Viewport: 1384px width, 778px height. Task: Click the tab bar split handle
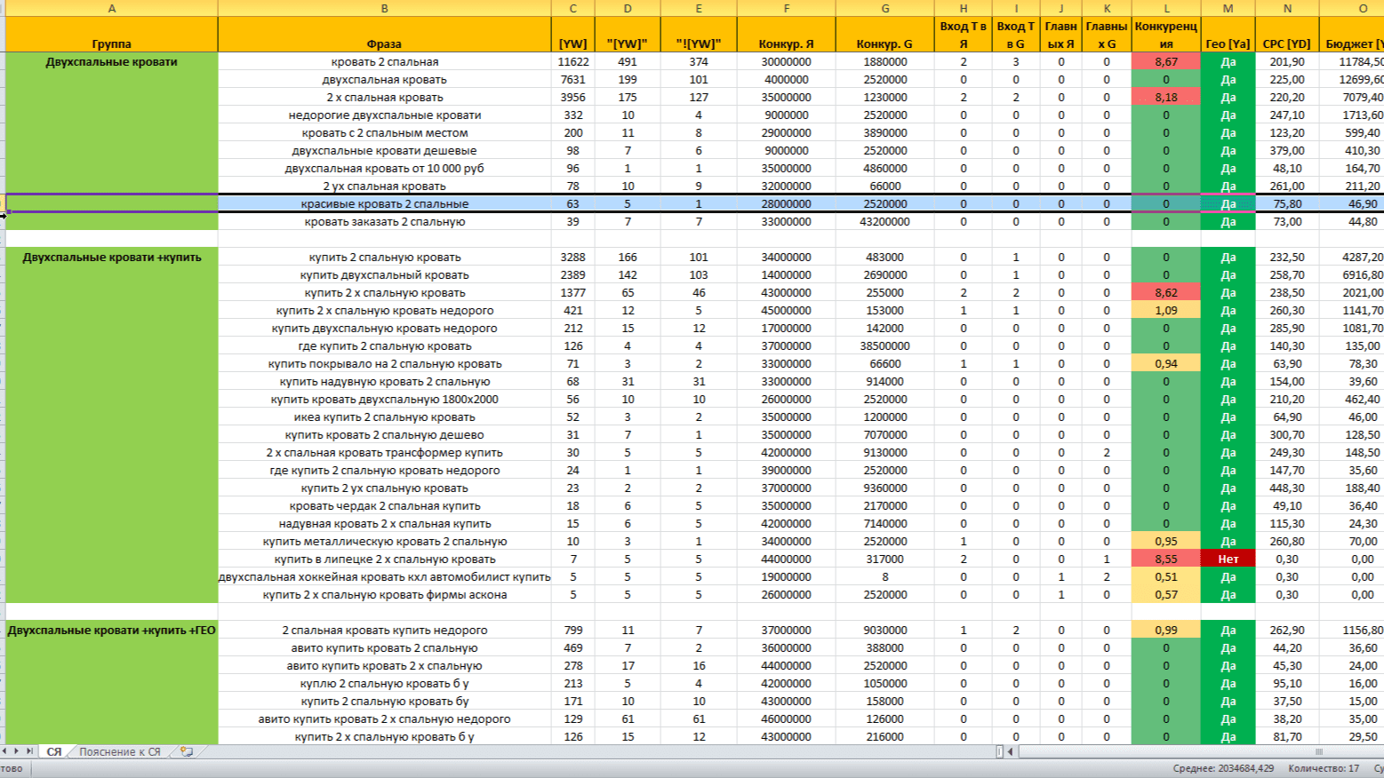999,751
